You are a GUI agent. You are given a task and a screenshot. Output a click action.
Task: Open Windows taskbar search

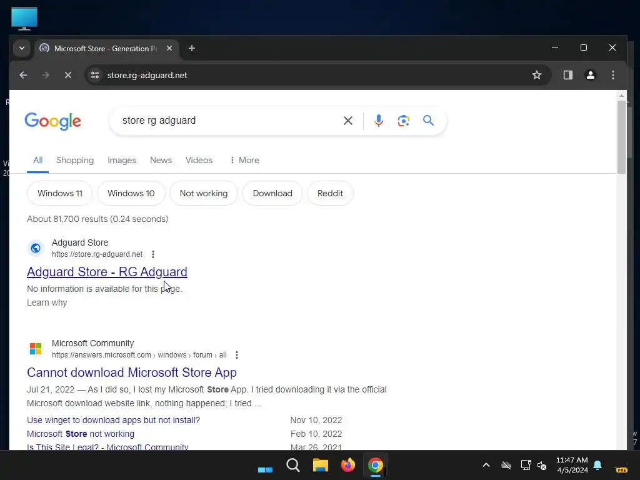293,465
